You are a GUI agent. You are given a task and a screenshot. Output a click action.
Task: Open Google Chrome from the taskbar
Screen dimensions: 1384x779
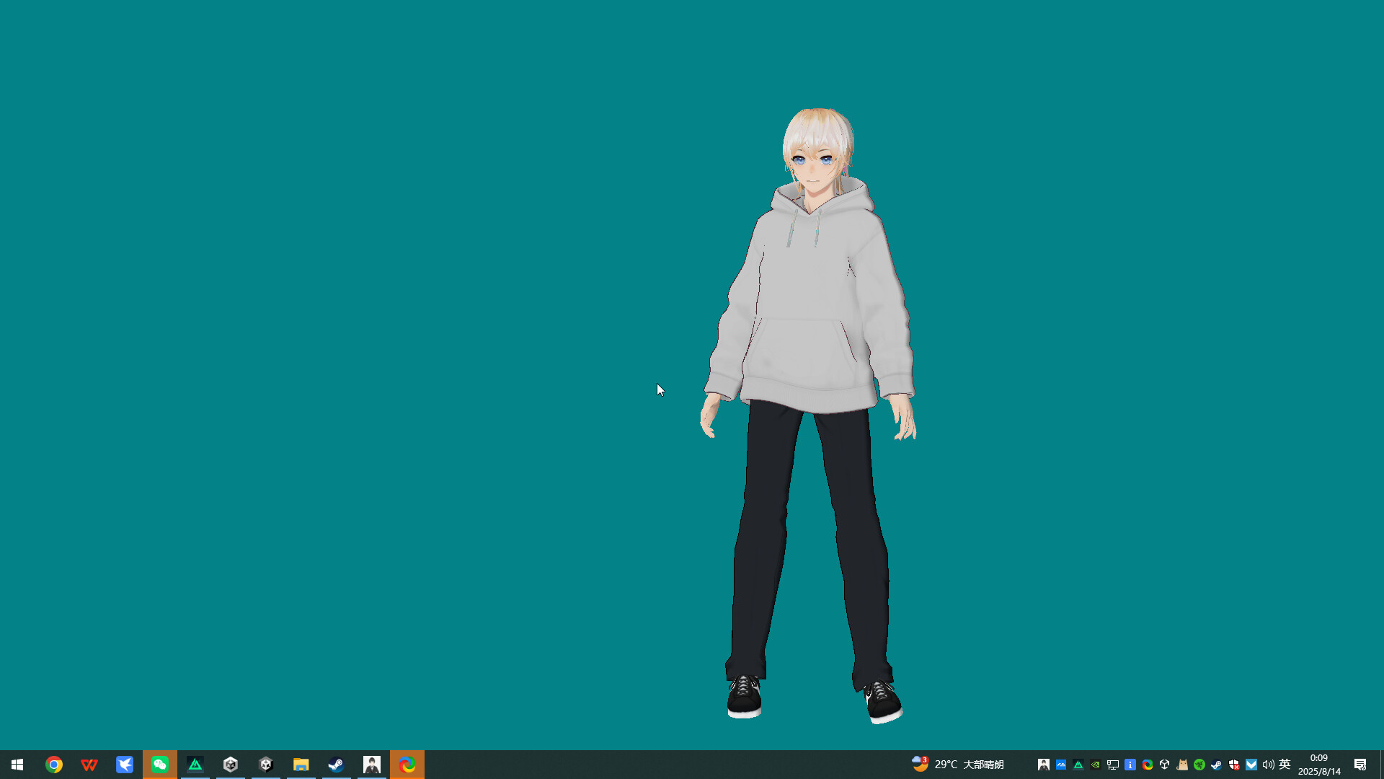click(54, 764)
